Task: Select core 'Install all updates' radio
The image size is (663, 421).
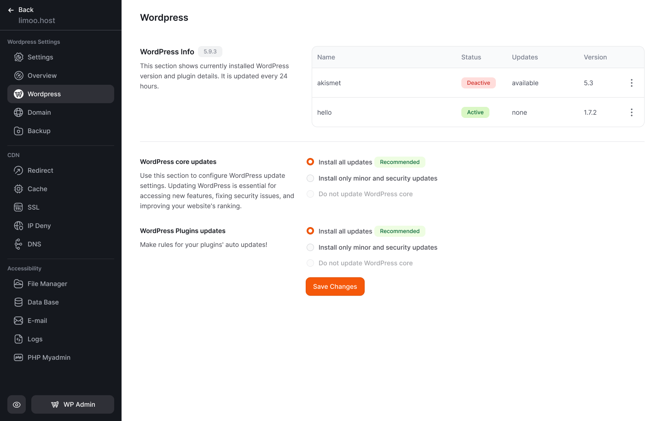Action: tap(310, 162)
